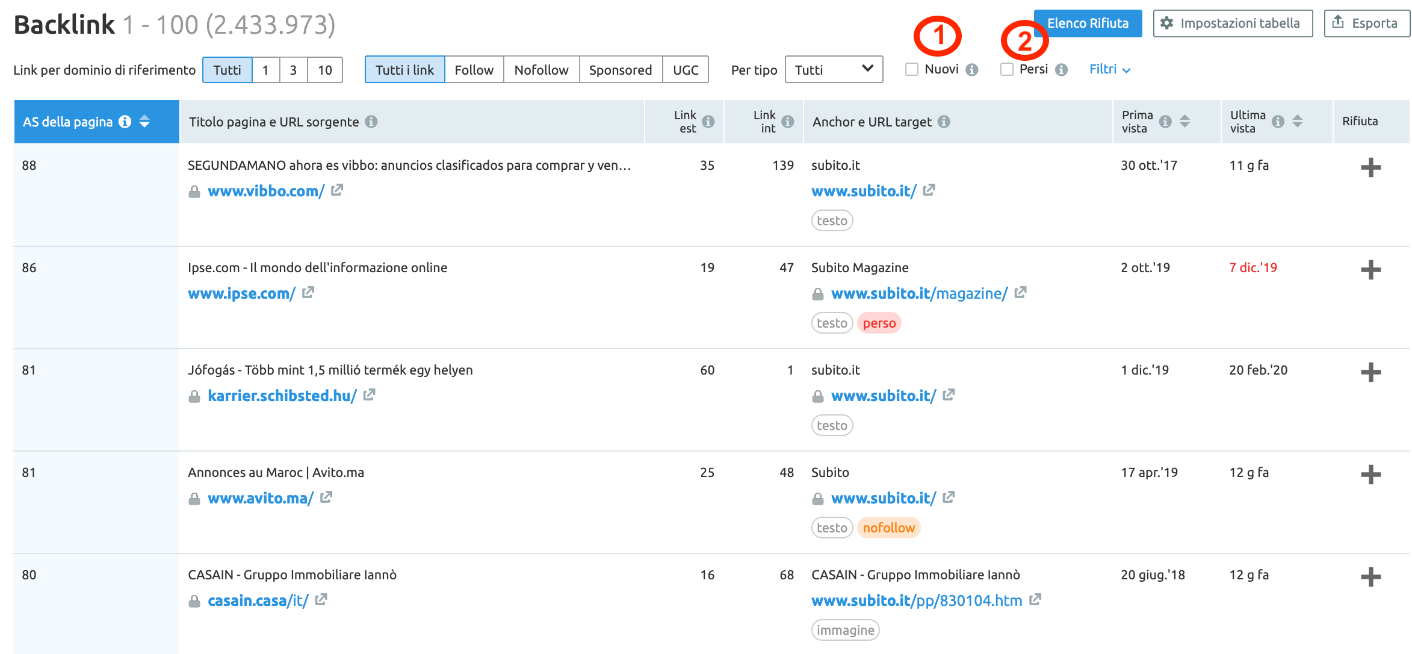Enable the Persi checkbox

tap(1007, 69)
